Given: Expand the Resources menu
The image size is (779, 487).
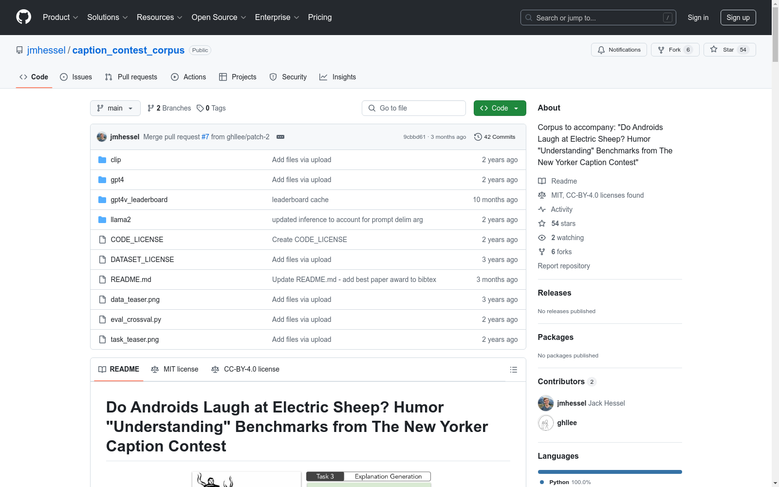Looking at the screenshot, I should tap(160, 18).
